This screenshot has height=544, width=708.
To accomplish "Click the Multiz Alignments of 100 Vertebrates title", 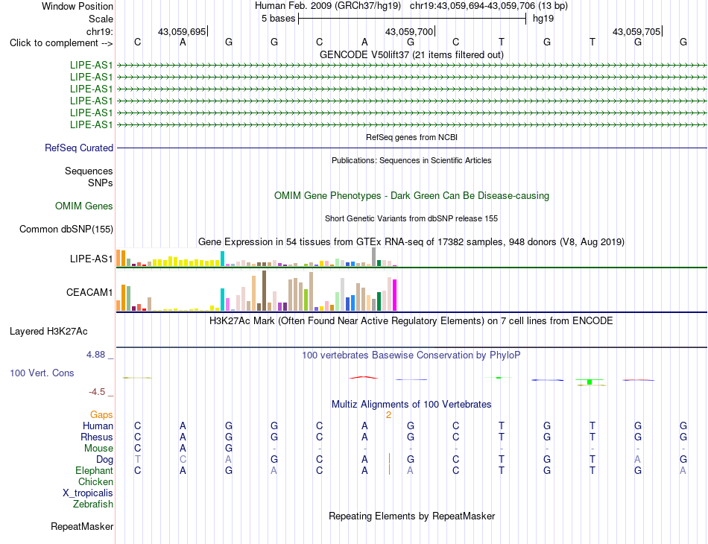I will pyautogui.click(x=411, y=404).
